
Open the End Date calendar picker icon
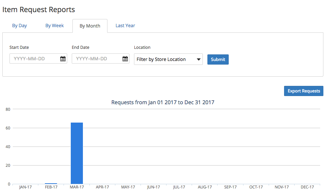point(125,58)
